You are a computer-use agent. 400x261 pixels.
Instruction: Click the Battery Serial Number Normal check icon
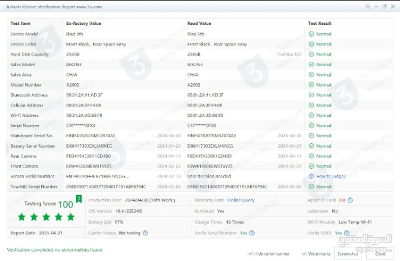(311, 146)
